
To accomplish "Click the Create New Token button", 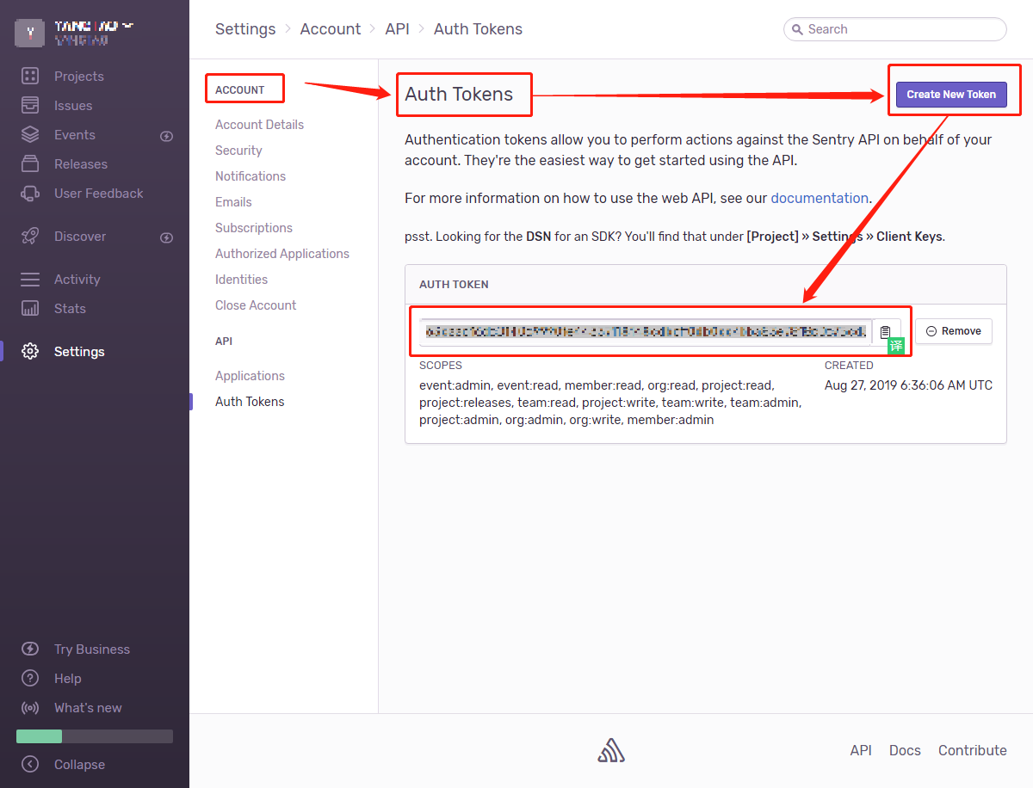I will (x=951, y=95).
